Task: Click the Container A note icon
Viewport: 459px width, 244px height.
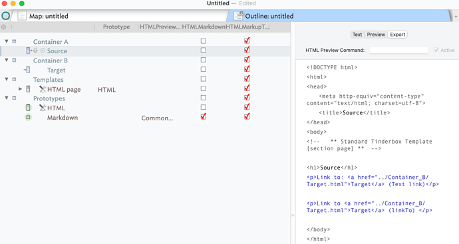Action: click(x=14, y=41)
